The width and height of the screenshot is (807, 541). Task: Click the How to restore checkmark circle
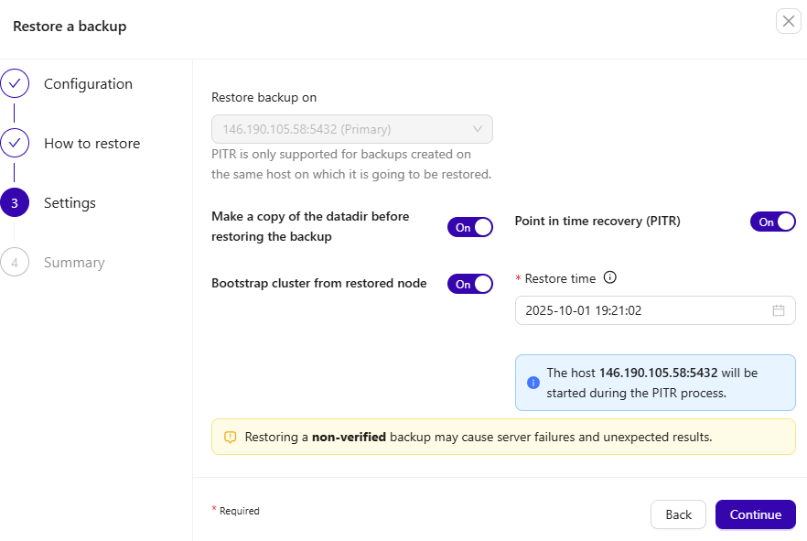point(15,144)
